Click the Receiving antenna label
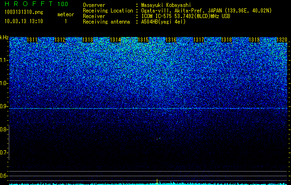This screenshot has height=185, width=291. coord(106,22)
